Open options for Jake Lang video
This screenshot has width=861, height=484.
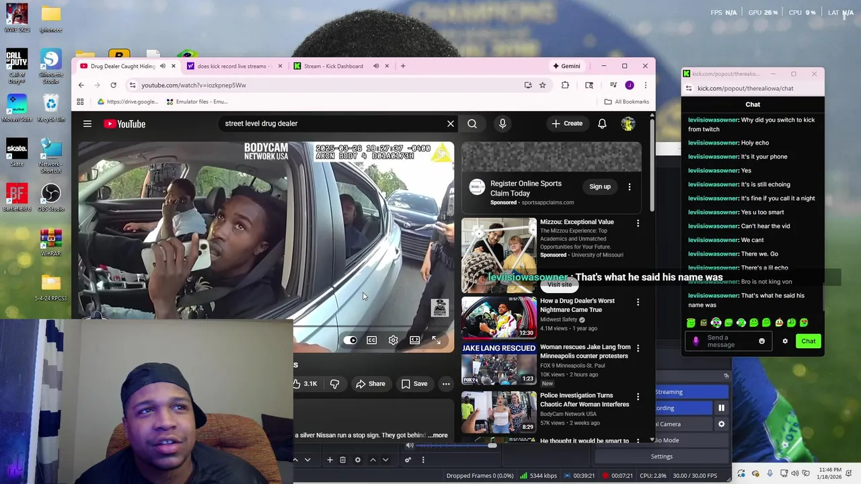[638, 348]
